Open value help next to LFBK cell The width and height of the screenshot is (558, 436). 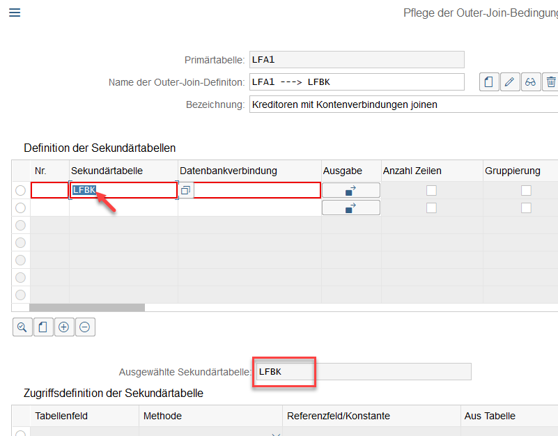click(186, 190)
